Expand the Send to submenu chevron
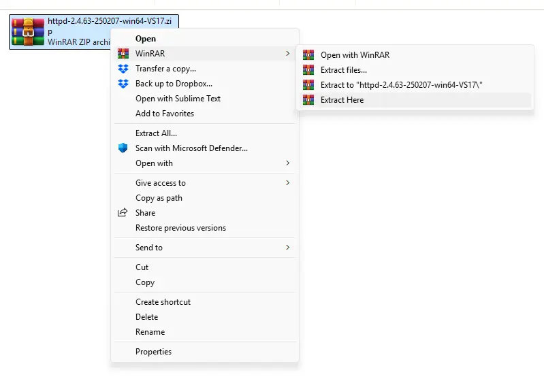Viewport: 544px width, 381px height. pyautogui.click(x=287, y=247)
